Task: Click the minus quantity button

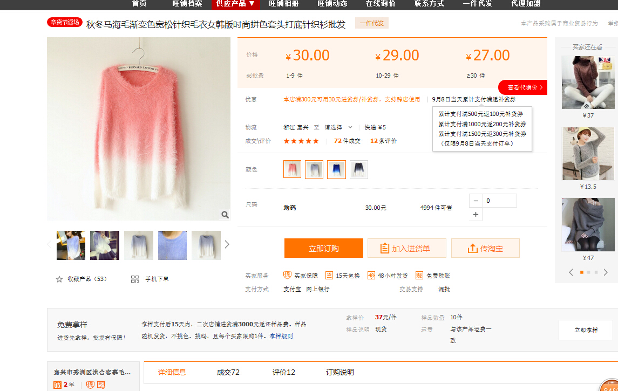Action: (476, 201)
